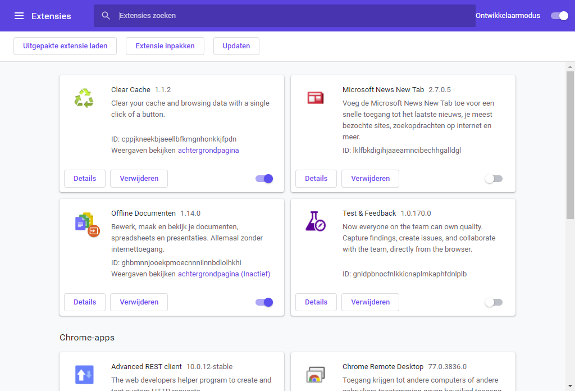The width and height of the screenshot is (575, 391).
Task: Focus the Extensies zoeken search field
Action: click(x=285, y=16)
